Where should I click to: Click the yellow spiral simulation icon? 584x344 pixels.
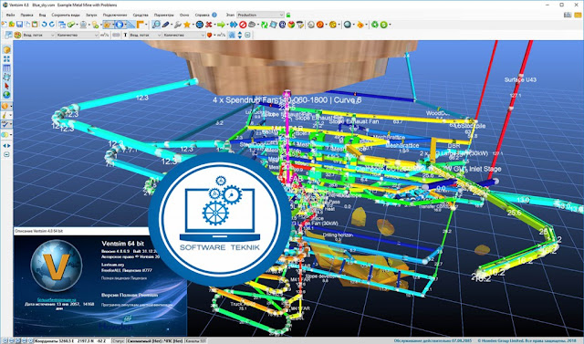pos(332,25)
